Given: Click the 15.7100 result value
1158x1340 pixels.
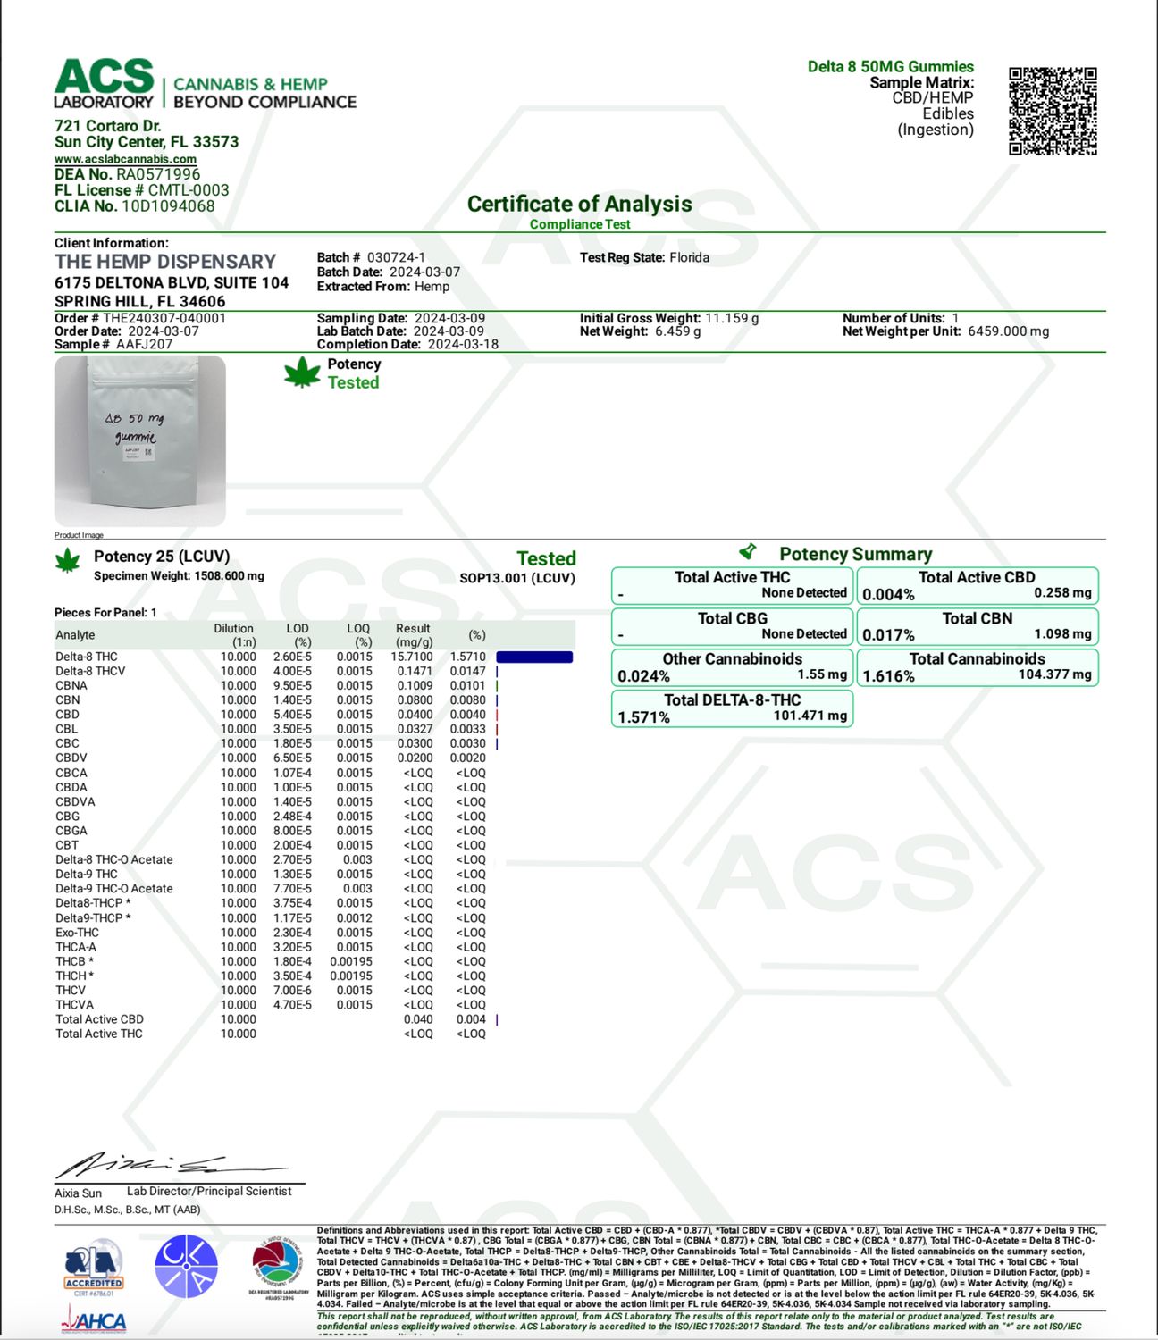Looking at the screenshot, I should pyautogui.click(x=412, y=657).
